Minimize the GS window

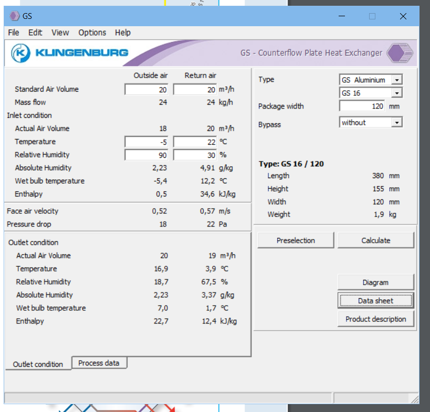coord(341,16)
